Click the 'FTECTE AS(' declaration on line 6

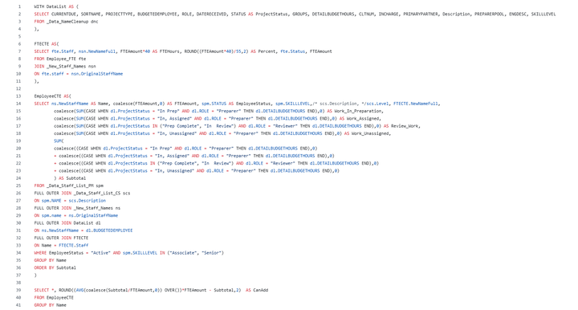click(x=47, y=44)
